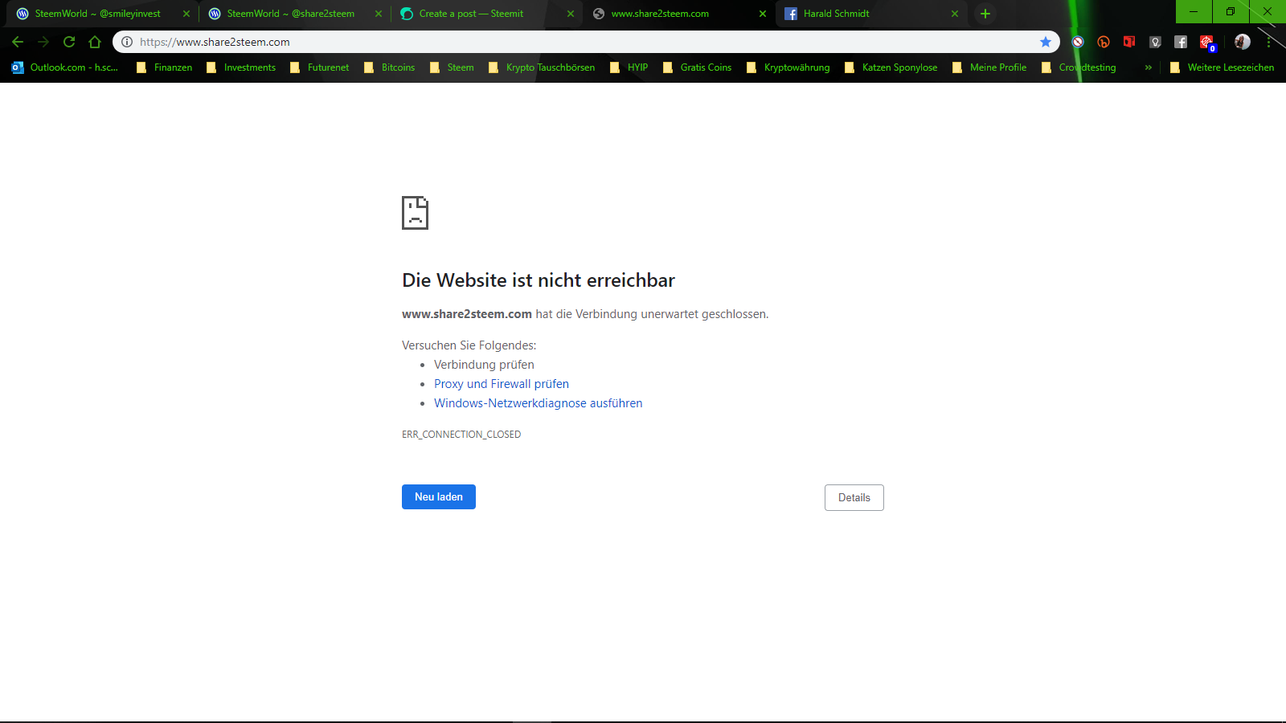Image resolution: width=1286 pixels, height=723 pixels.
Task: Open the home page icon
Action: point(95,42)
